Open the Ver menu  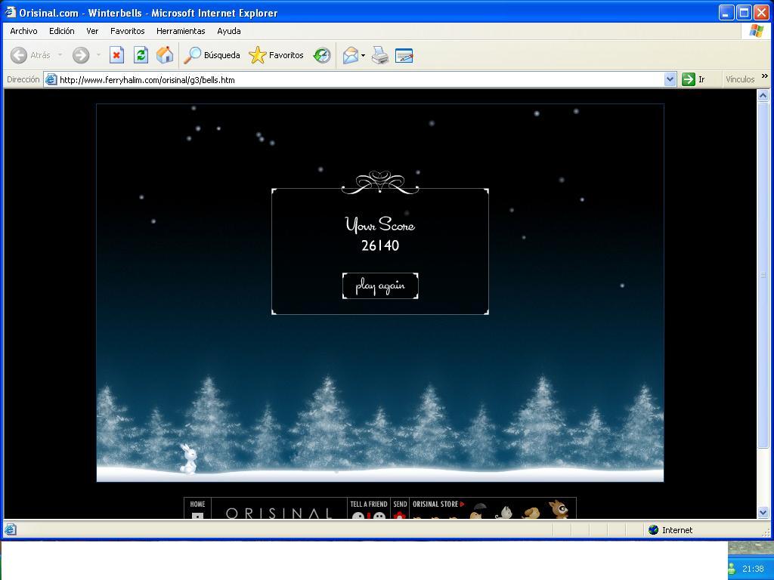click(92, 31)
